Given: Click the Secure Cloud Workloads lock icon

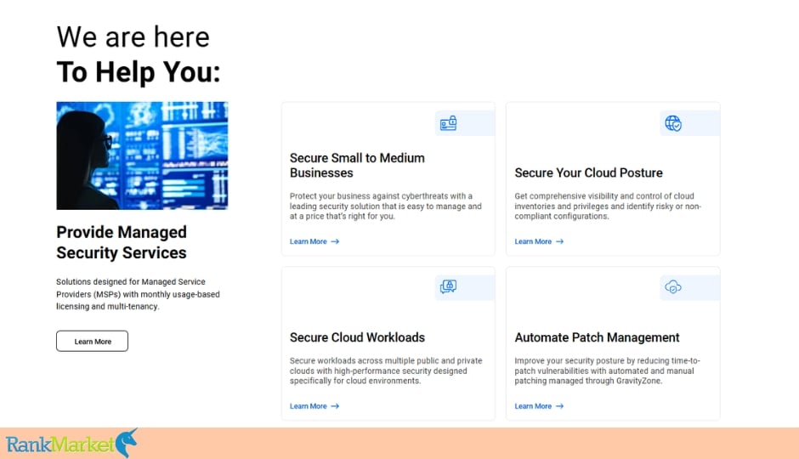Looking at the screenshot, I should point(449,286).
